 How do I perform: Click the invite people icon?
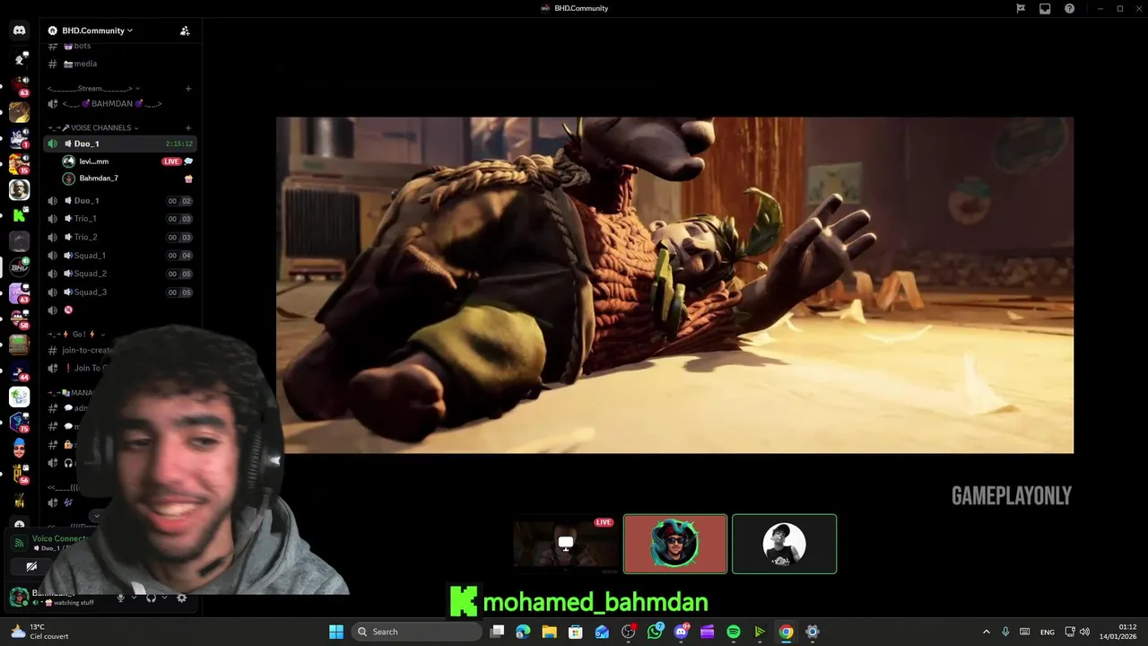pyautogui.click(x=185, y=31)
